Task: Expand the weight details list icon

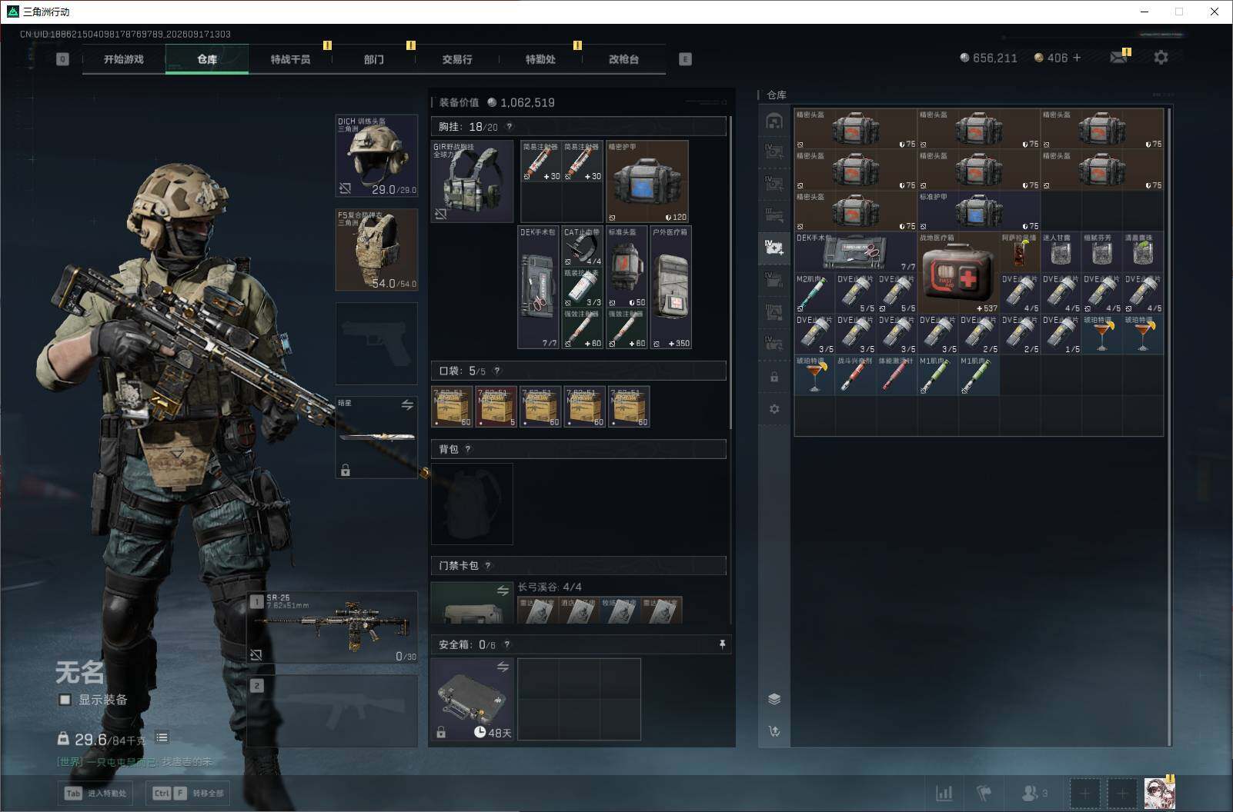Action: tap(162, 738)
